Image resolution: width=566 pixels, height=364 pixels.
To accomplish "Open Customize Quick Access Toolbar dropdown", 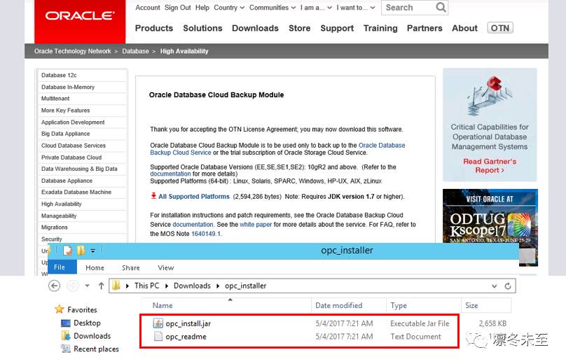I will click(x=92, y=251).
